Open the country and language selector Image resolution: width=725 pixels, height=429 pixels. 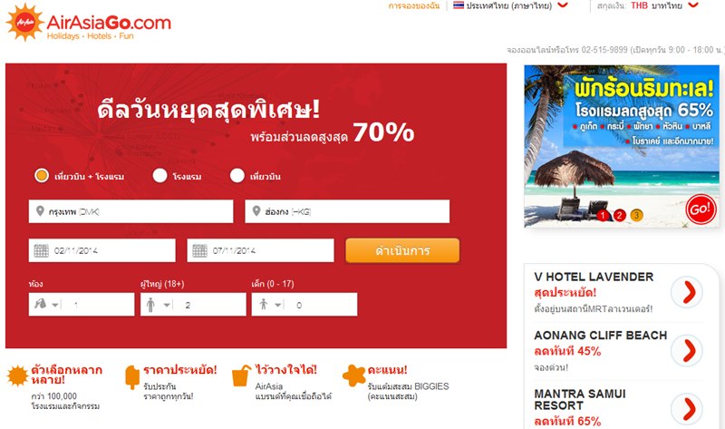coord(510,5)
